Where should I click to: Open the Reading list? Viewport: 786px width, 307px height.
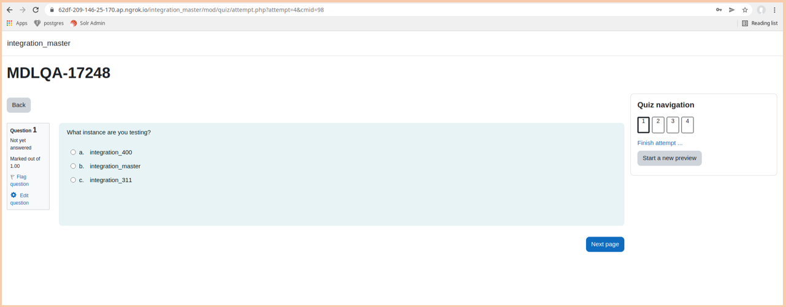tap(760, 23)
